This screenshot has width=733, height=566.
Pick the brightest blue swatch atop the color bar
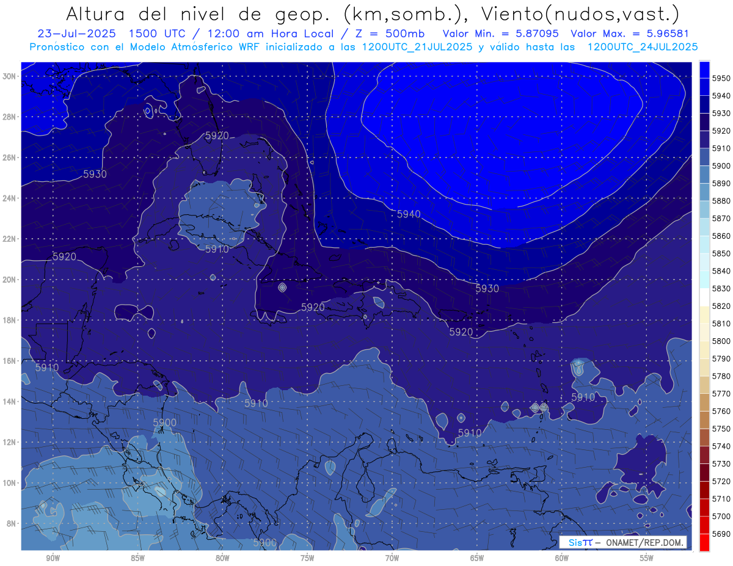(x=704, y=70)
